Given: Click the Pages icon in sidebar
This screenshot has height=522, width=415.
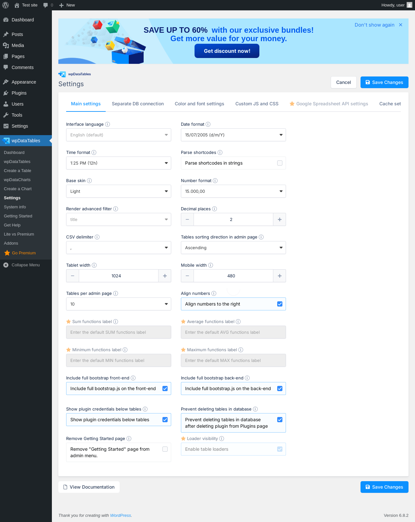Looking at the screenshot, I should 6,56.
